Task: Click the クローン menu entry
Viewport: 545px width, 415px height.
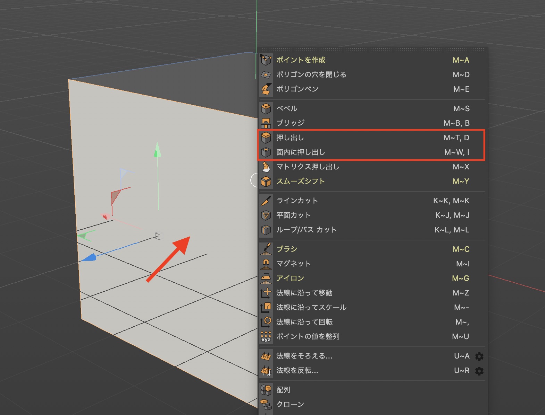Action: [x=290, y=404]
